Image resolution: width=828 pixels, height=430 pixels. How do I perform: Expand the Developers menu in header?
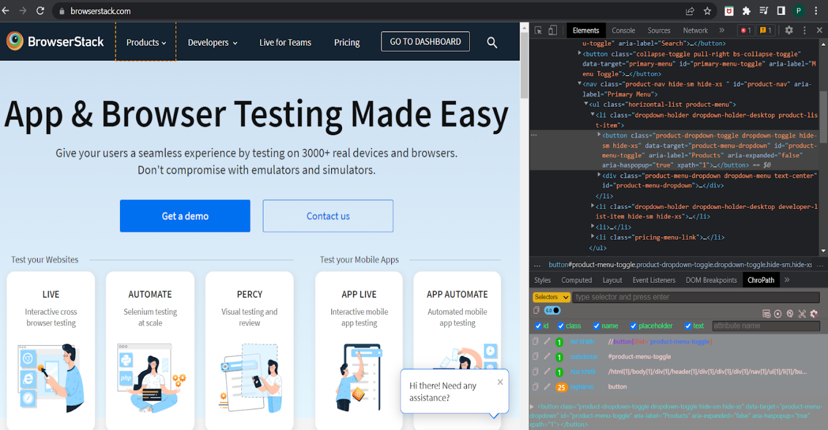pyautogui.click(x=212, y=43)
